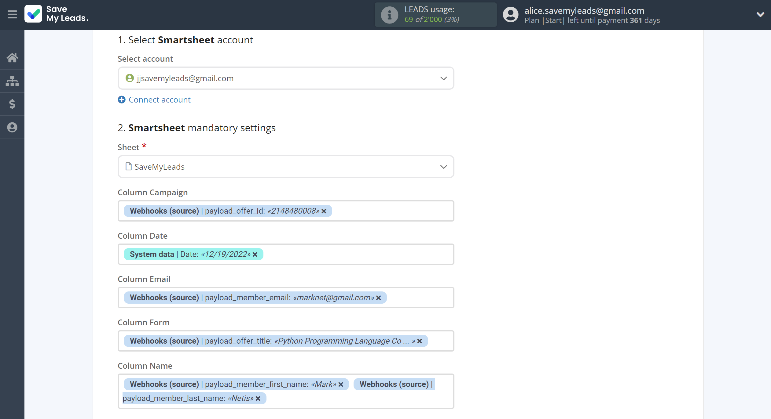The width and height of the screenshot is (771, 419).
Task: Remove payload_offer_id tag from Column Campaign
Action: click(x=324, y=211)
